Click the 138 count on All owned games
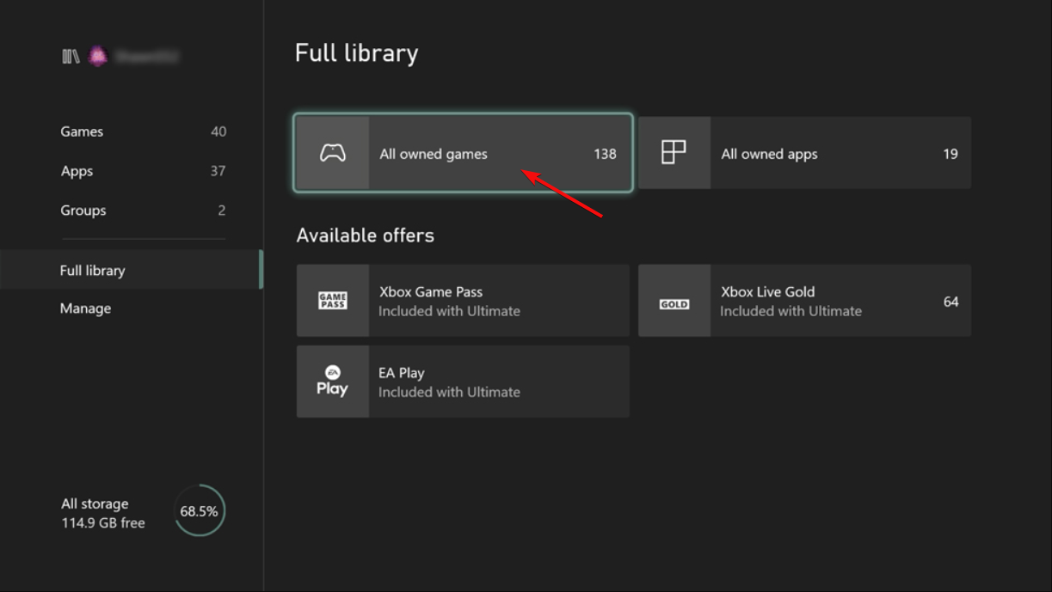 (605, 154)
